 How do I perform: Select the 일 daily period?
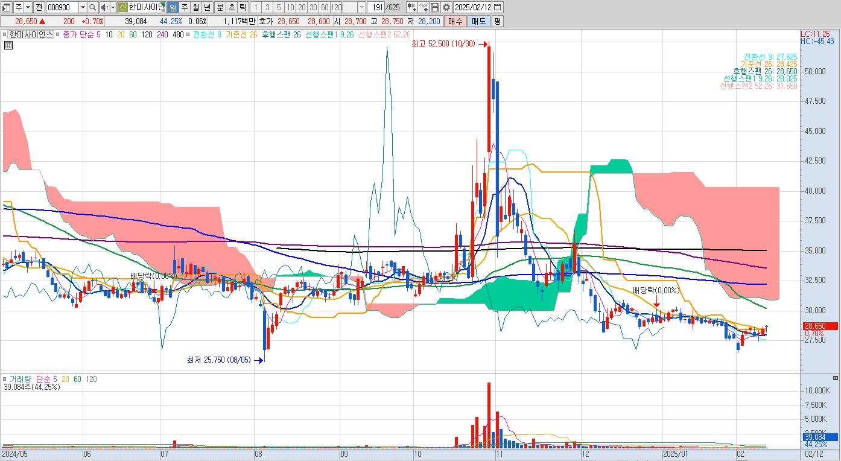coord(173,7)
